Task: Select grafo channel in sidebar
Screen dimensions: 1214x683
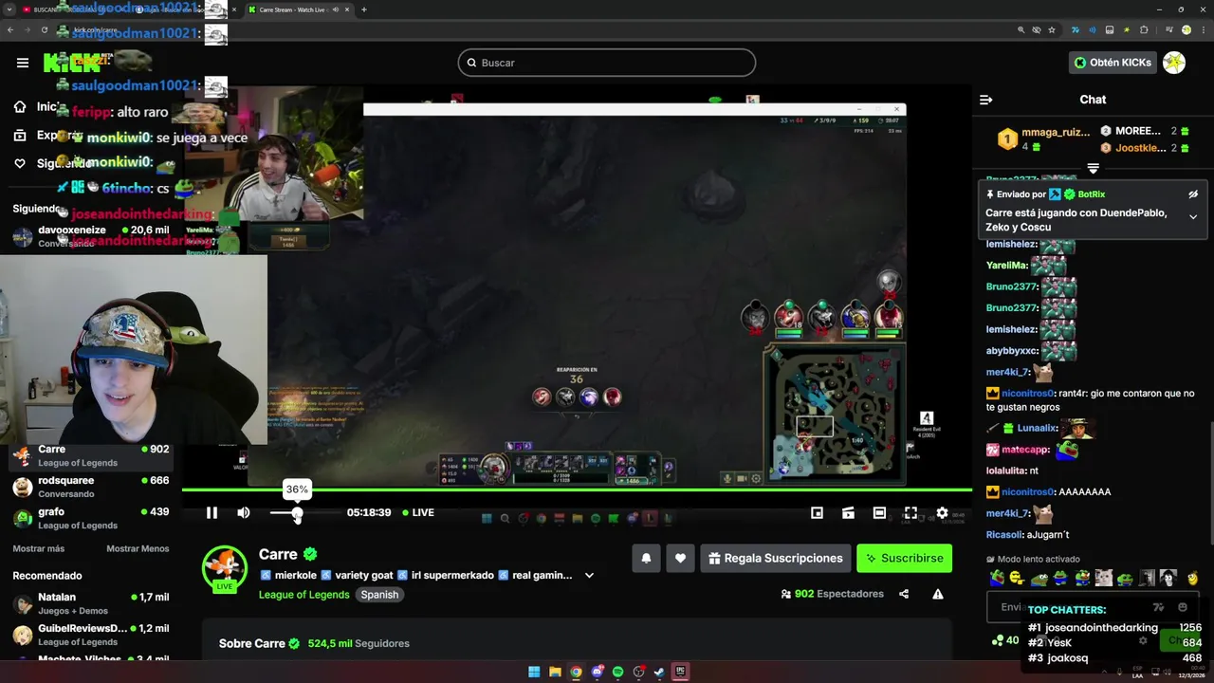Action: click(x=90, y=518)
